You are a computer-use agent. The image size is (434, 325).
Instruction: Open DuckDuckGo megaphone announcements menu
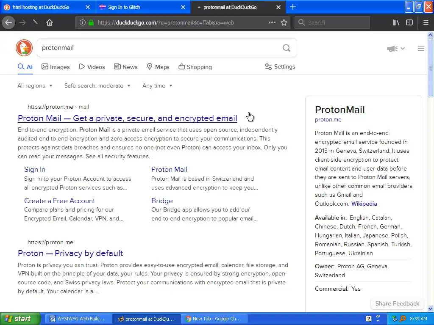coord(395,49)
